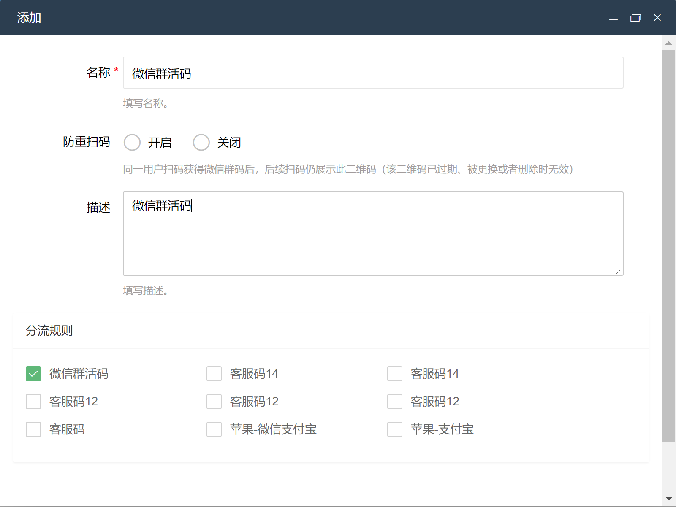This screenshot has height=507, width=676.
Task: Click the 添加 title text
Action: click(x=29, y=18)
